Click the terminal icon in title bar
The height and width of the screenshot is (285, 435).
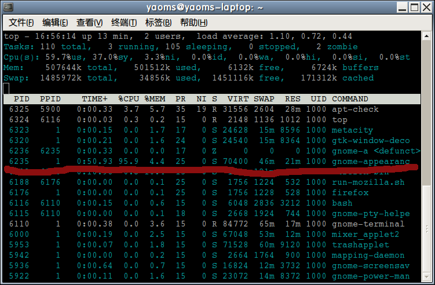point(8,7)
